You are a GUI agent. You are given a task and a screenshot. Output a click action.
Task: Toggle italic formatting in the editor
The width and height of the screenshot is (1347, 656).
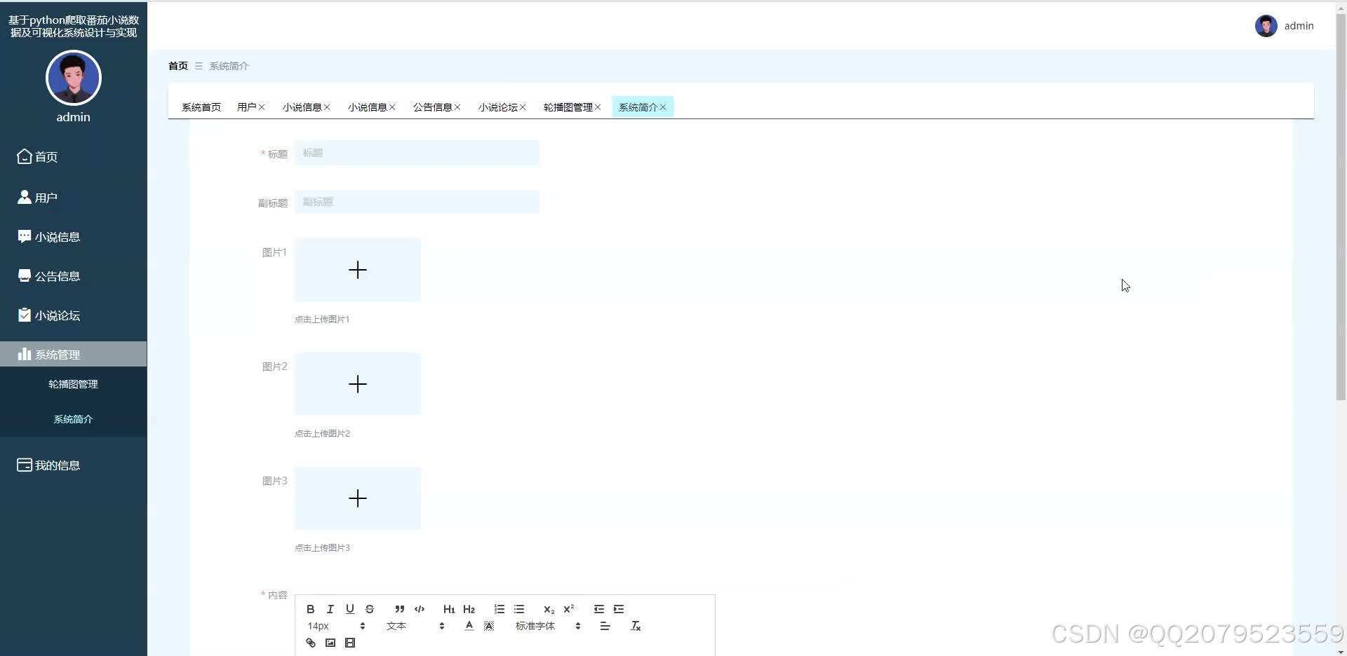pyautogui.click(x=330, y=609)
